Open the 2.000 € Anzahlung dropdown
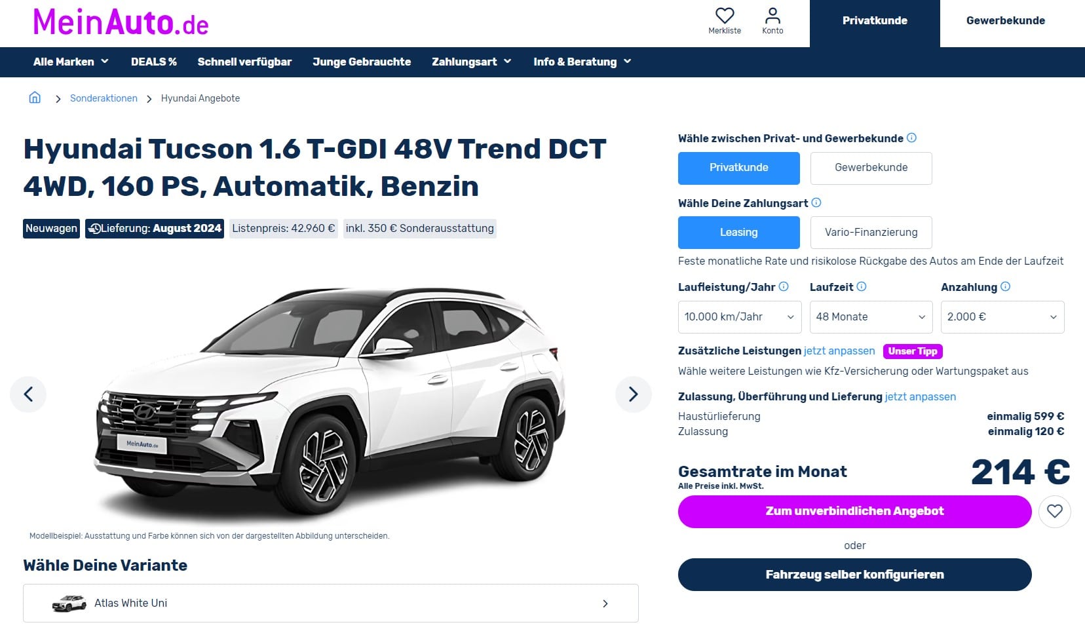The width and height of the screenshot is (1085, 631). tap(1002, 317)
